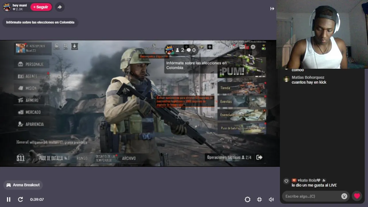Open the AGENTE menu

31,76
